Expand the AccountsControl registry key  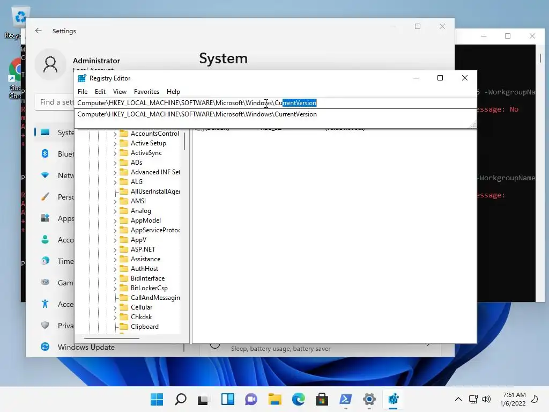click(x=115, y=134)
